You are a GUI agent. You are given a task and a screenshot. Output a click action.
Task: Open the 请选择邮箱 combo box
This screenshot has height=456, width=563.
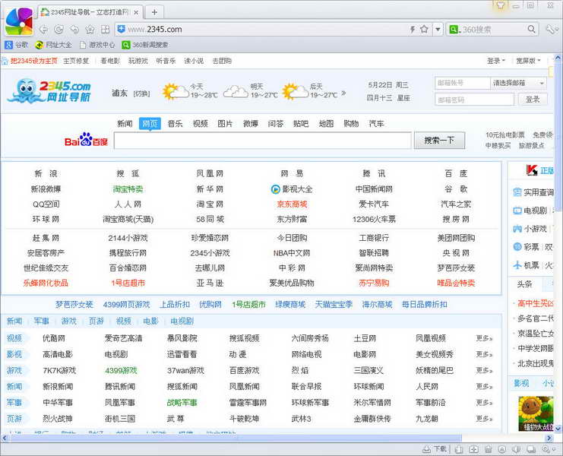[x=518, y=83]
